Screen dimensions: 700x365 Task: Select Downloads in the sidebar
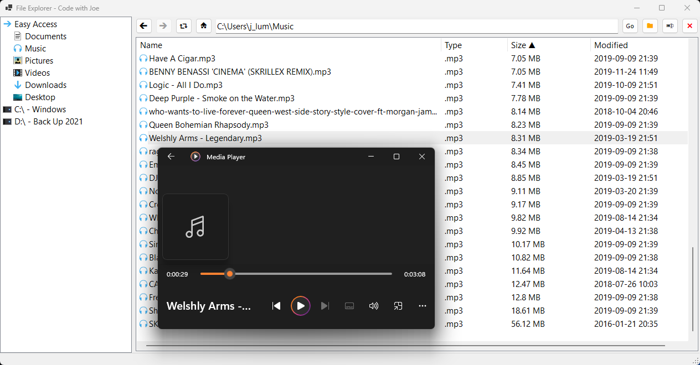[44, 85]
